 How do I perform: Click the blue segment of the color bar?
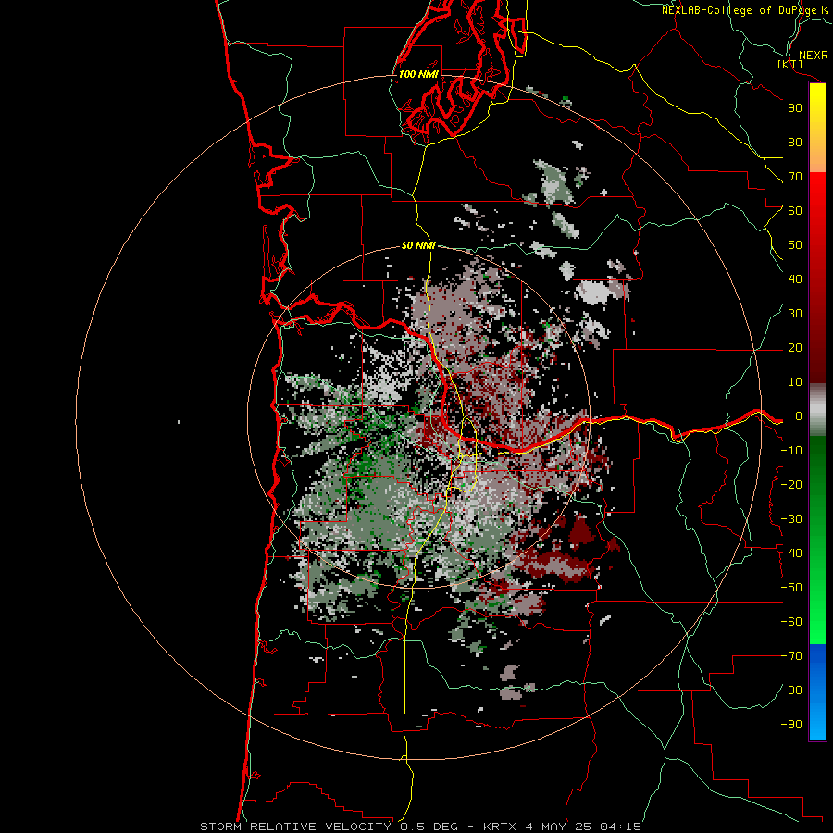(x=817, y=691)
